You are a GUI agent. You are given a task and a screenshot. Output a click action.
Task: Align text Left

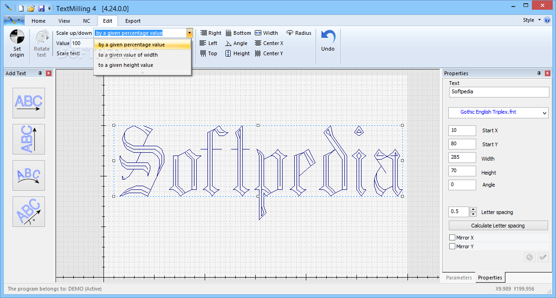[x=208, y=43]
